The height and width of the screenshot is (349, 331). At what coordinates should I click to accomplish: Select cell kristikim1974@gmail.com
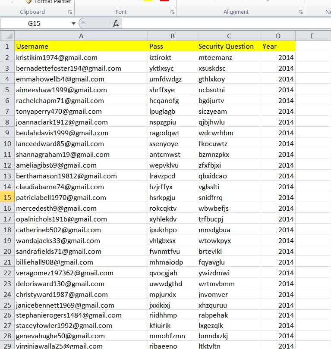[x=81, y=57]
